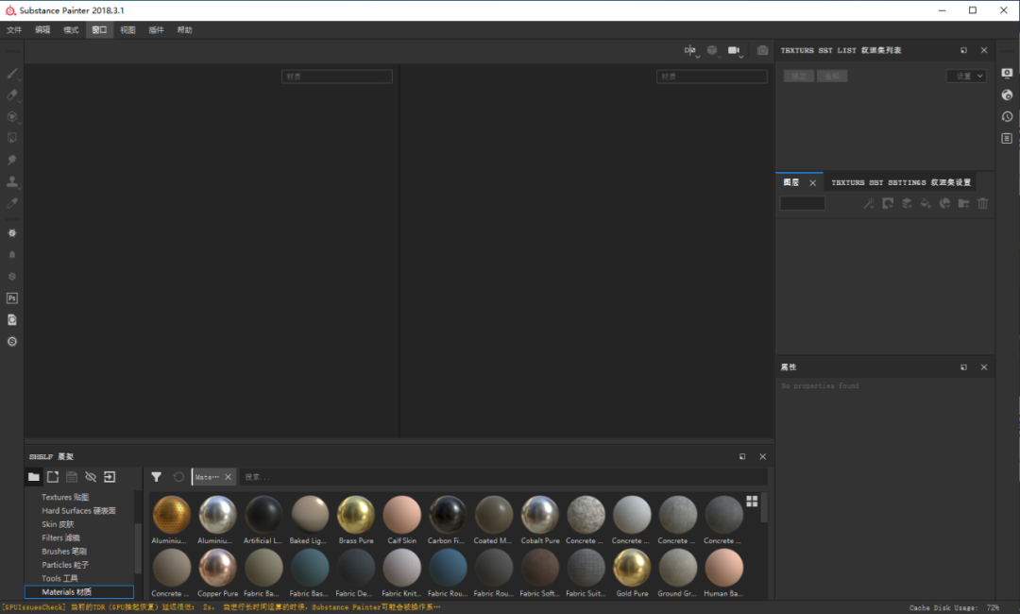Expand Paint brush tool sub-options arrow

(20, 80)
